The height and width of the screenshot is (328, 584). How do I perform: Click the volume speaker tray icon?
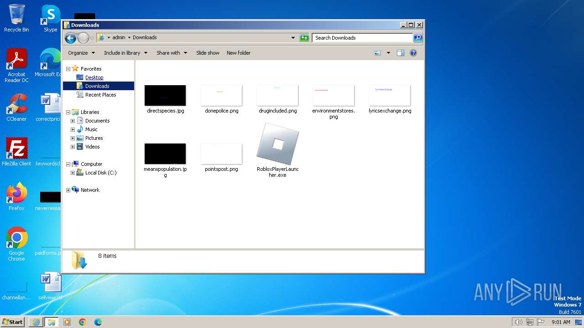518,322
